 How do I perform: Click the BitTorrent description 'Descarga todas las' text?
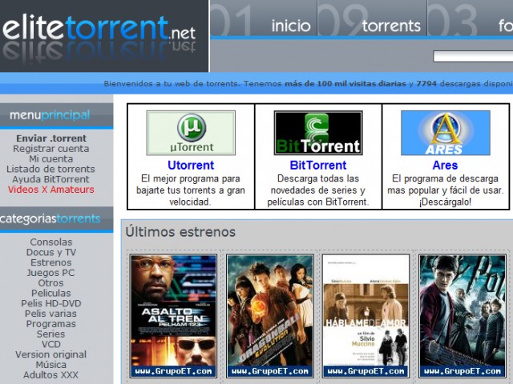[318, 178]
